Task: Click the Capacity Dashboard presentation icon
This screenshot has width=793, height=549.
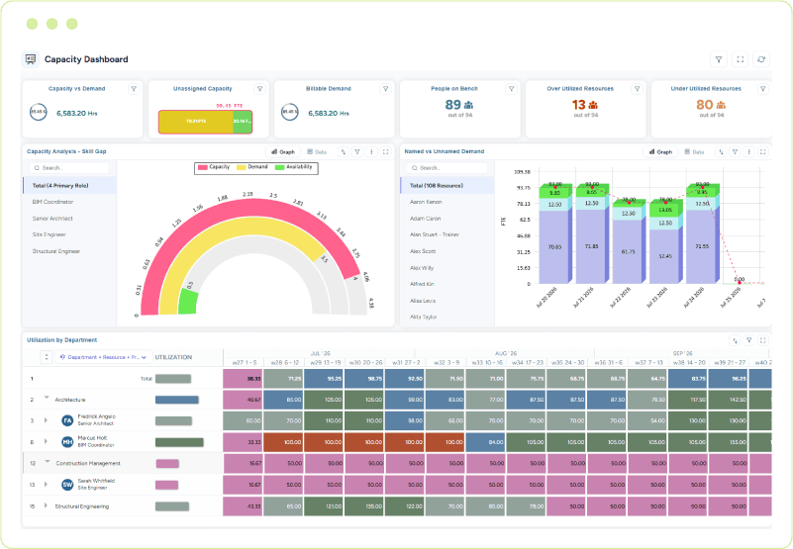Action: pyautogui.click(x=31, y=59)
